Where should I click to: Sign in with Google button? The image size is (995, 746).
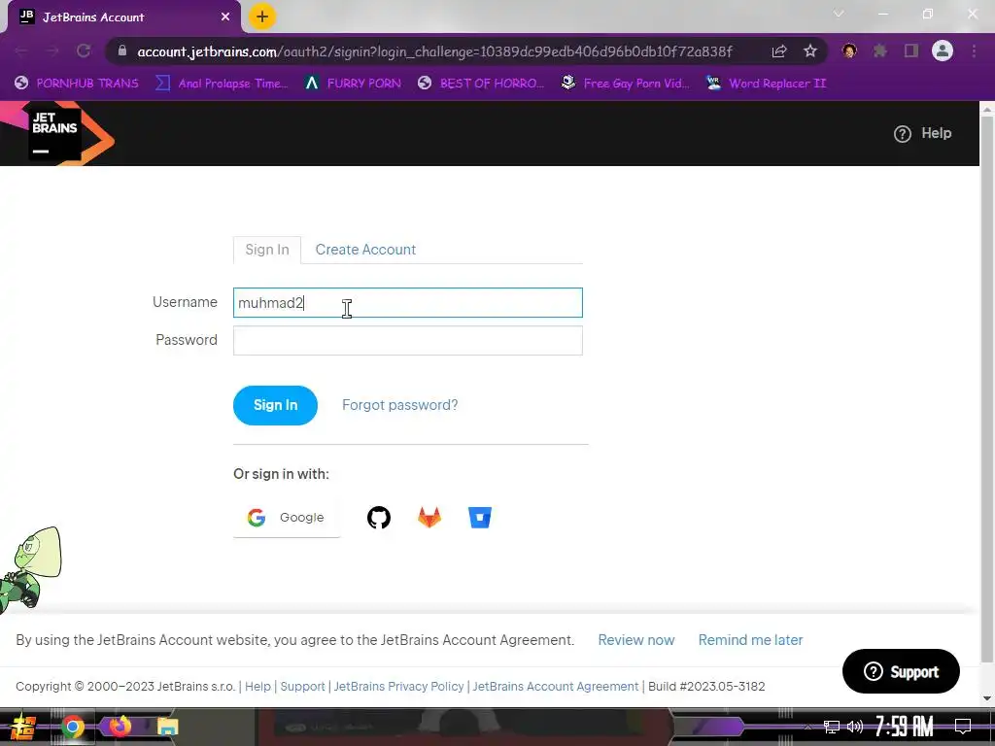(x=287, y=518)
